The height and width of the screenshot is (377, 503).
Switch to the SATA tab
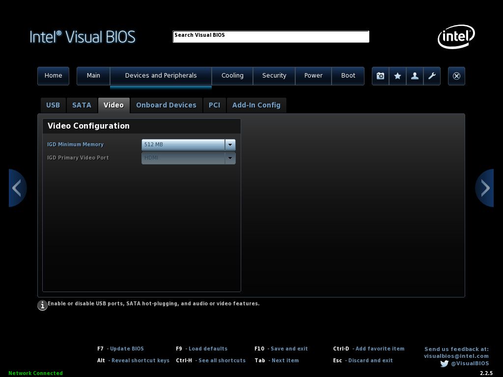(82, 105)
